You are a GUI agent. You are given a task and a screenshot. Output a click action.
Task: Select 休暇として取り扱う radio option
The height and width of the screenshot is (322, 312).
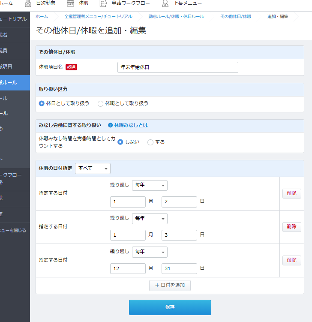coord(101,103)
